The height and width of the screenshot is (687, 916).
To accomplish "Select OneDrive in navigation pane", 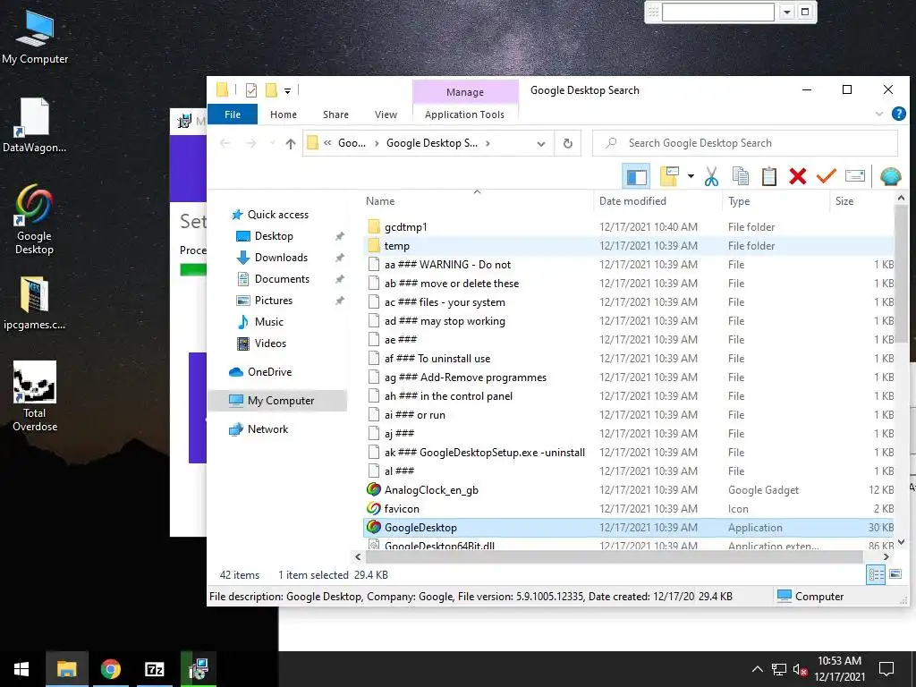I will tap(269, 372).
